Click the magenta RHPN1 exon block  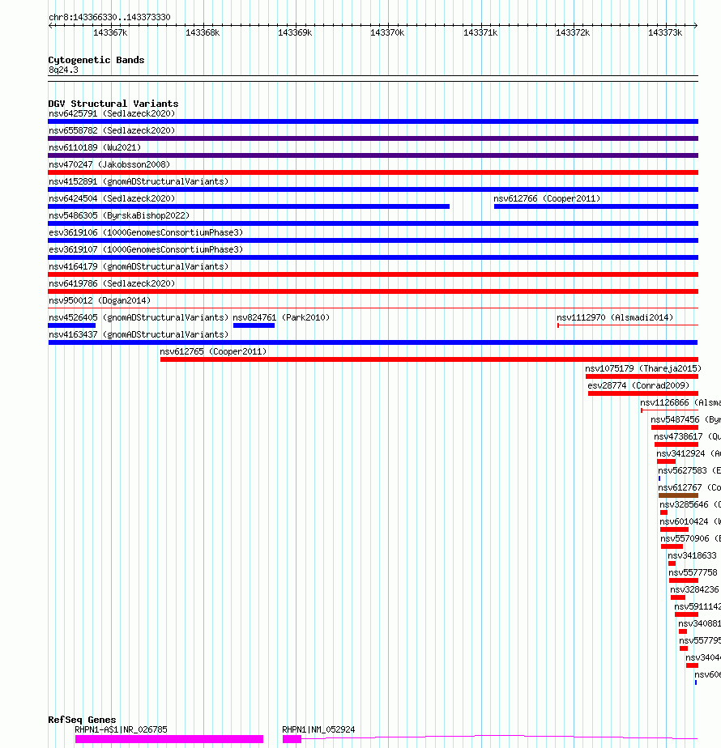[x=292, y=739]
